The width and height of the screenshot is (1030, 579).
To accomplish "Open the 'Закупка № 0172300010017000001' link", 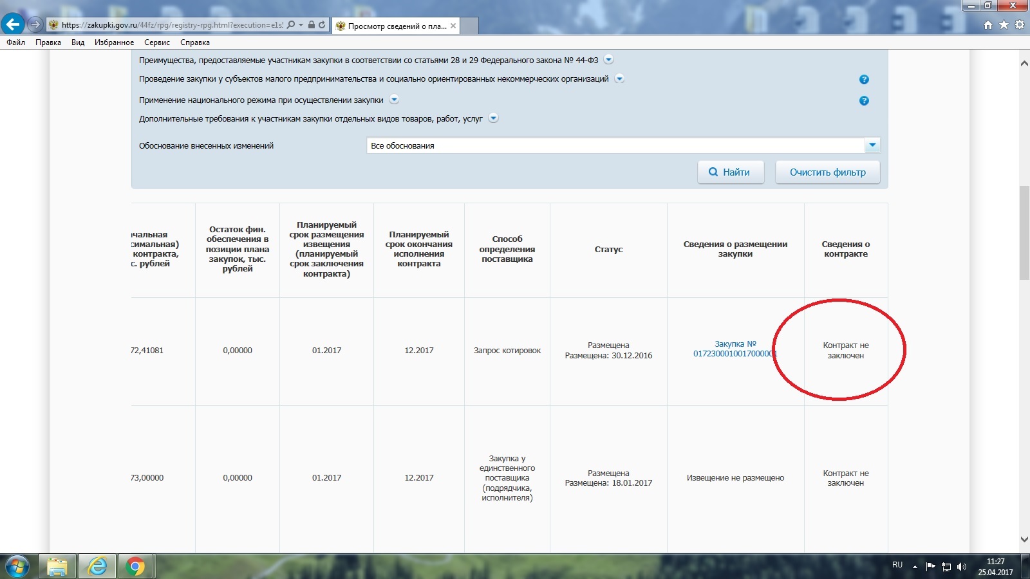I will (735, 349).
